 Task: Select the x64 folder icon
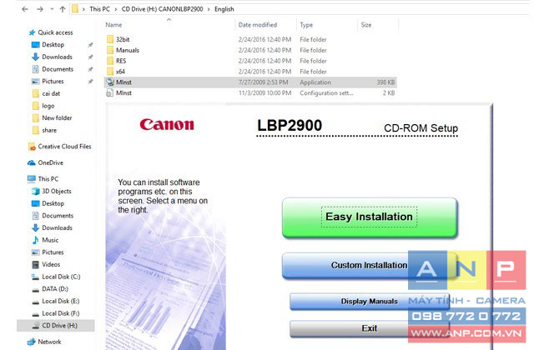pyautogui.click(x=110, y=72)
